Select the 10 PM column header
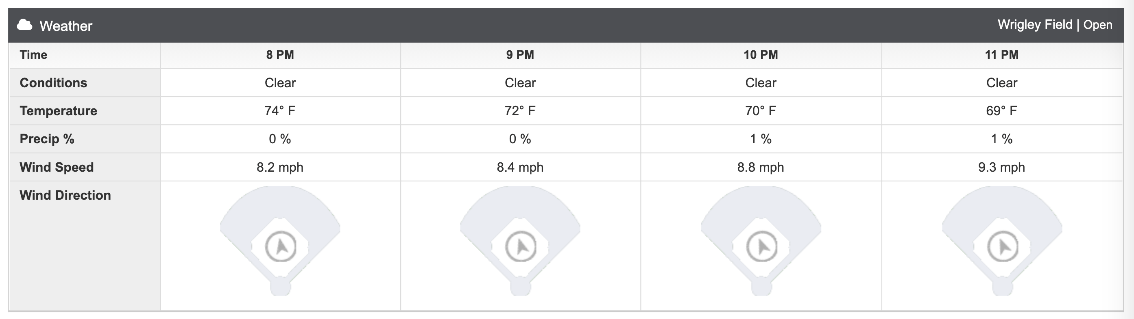 click(x=761, y=55)
